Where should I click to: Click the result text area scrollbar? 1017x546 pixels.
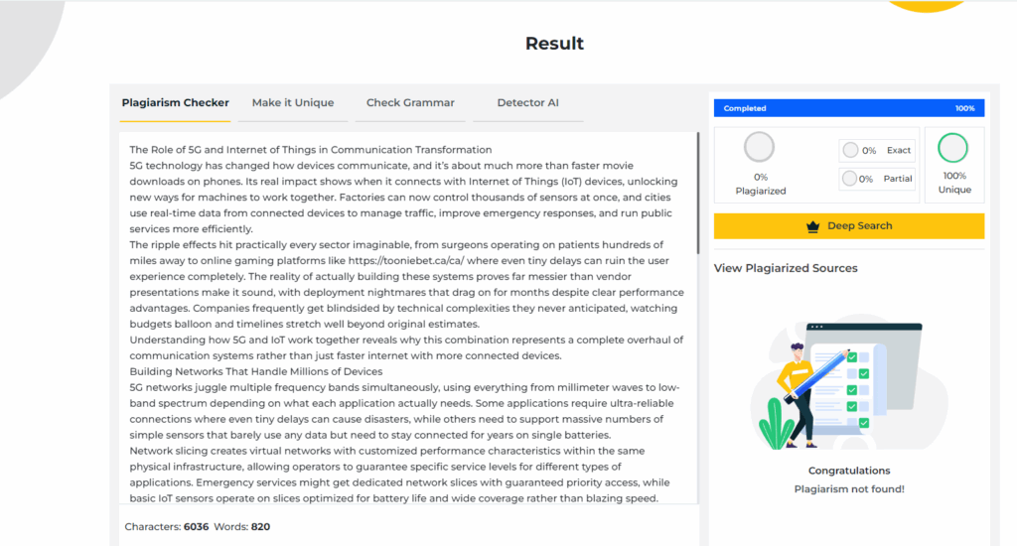[x=698, y=194]
